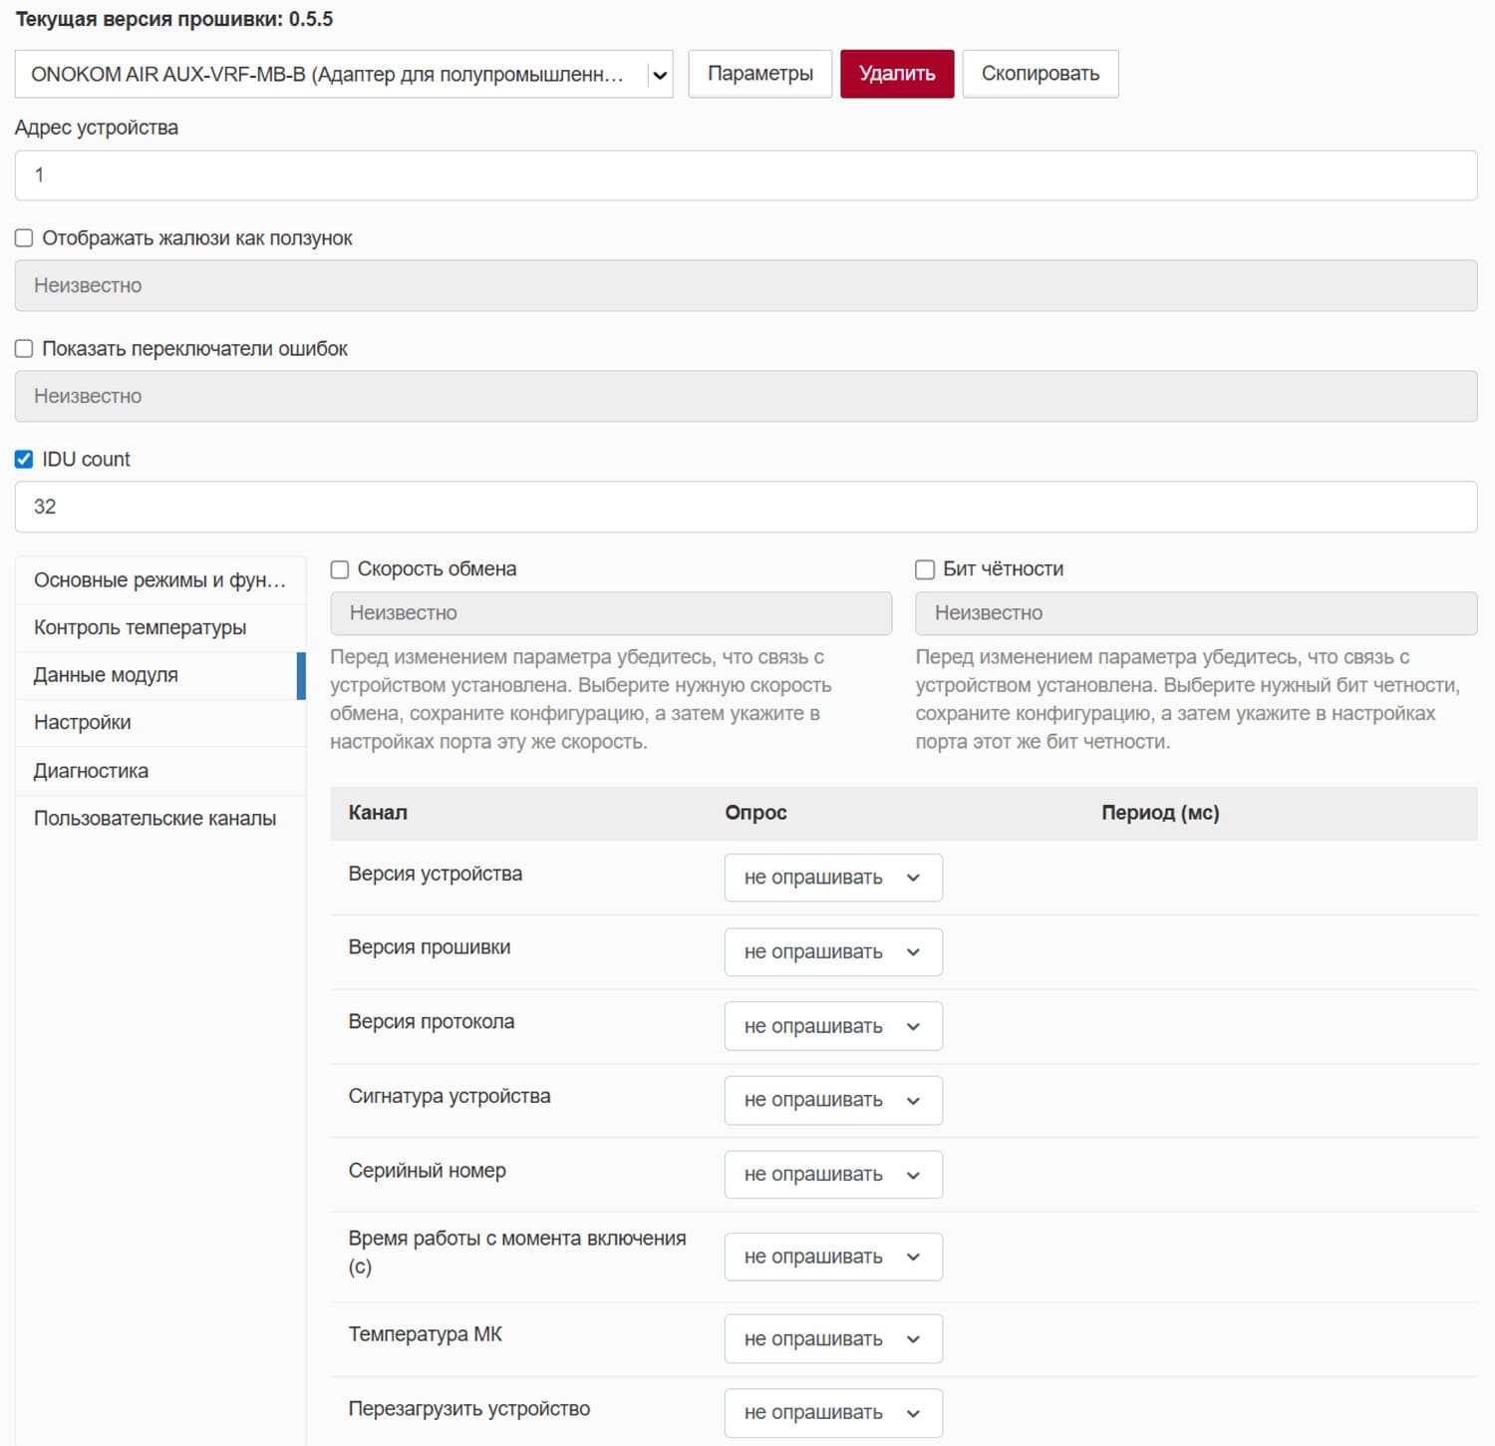Click the IDU count value field
This screenshot has width=1495, height=1446.
pyautogui.click(x=746, y=507)
